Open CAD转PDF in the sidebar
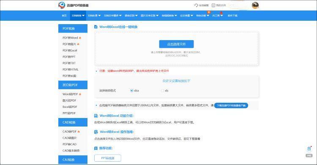This screenshot has width=317, height=165. pyautogui.click(x=70, y=132)
